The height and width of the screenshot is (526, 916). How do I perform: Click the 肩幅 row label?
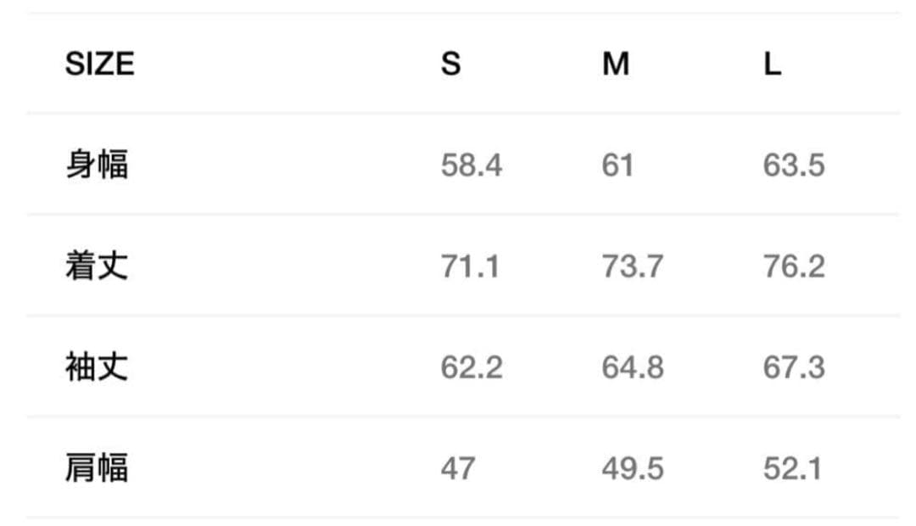pyautogui.click(x=97, y=468)
